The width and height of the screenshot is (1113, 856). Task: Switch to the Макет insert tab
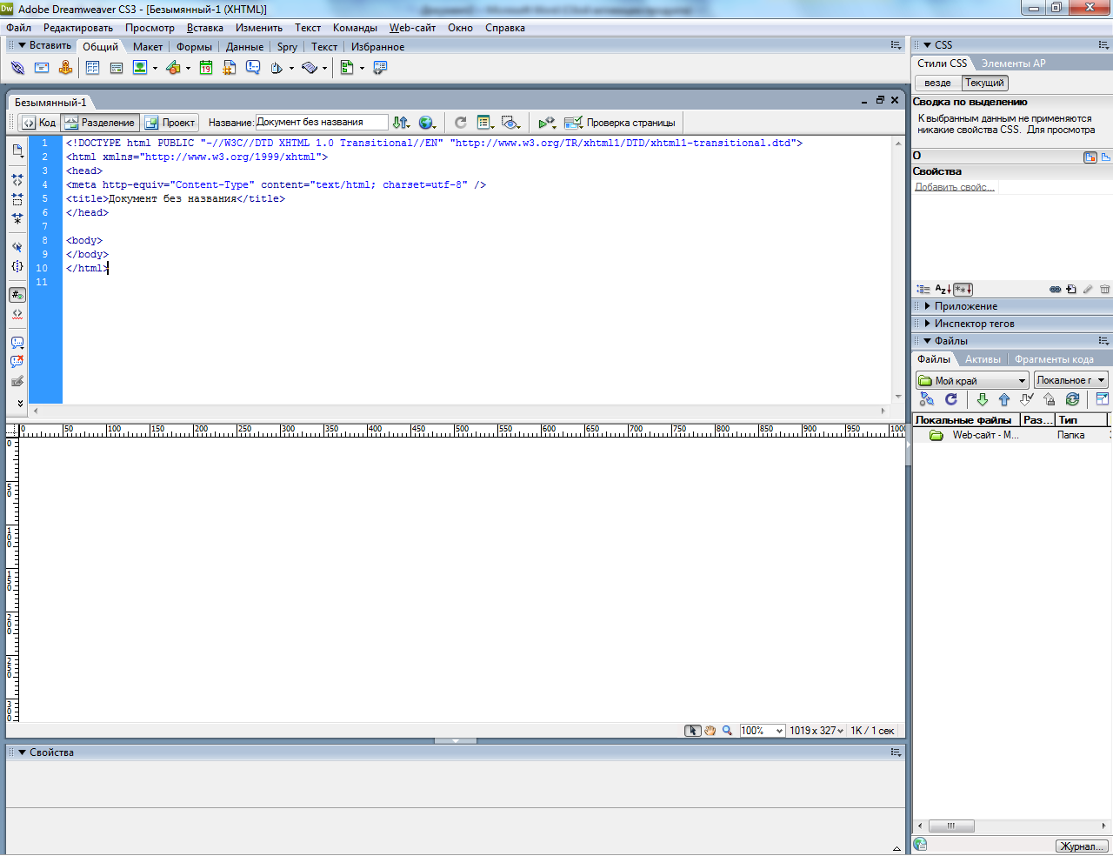tap(148, 47)
